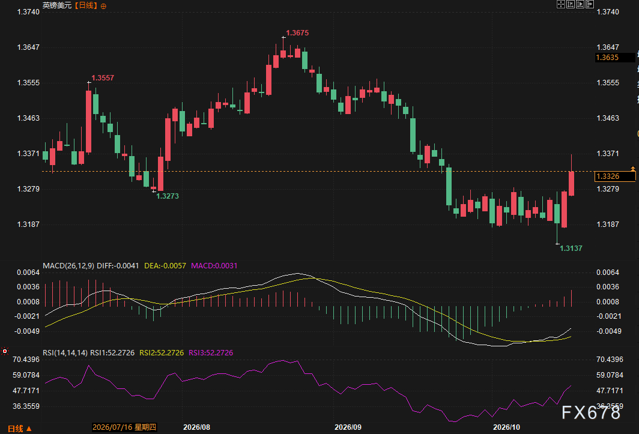The height and width of the screenshot is (434, 639).
Task: Click the 2026/10 date marker
Action: (x=506, y=427)
